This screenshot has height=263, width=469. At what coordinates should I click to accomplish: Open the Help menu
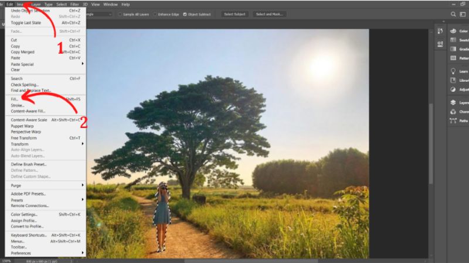[125, 5]
